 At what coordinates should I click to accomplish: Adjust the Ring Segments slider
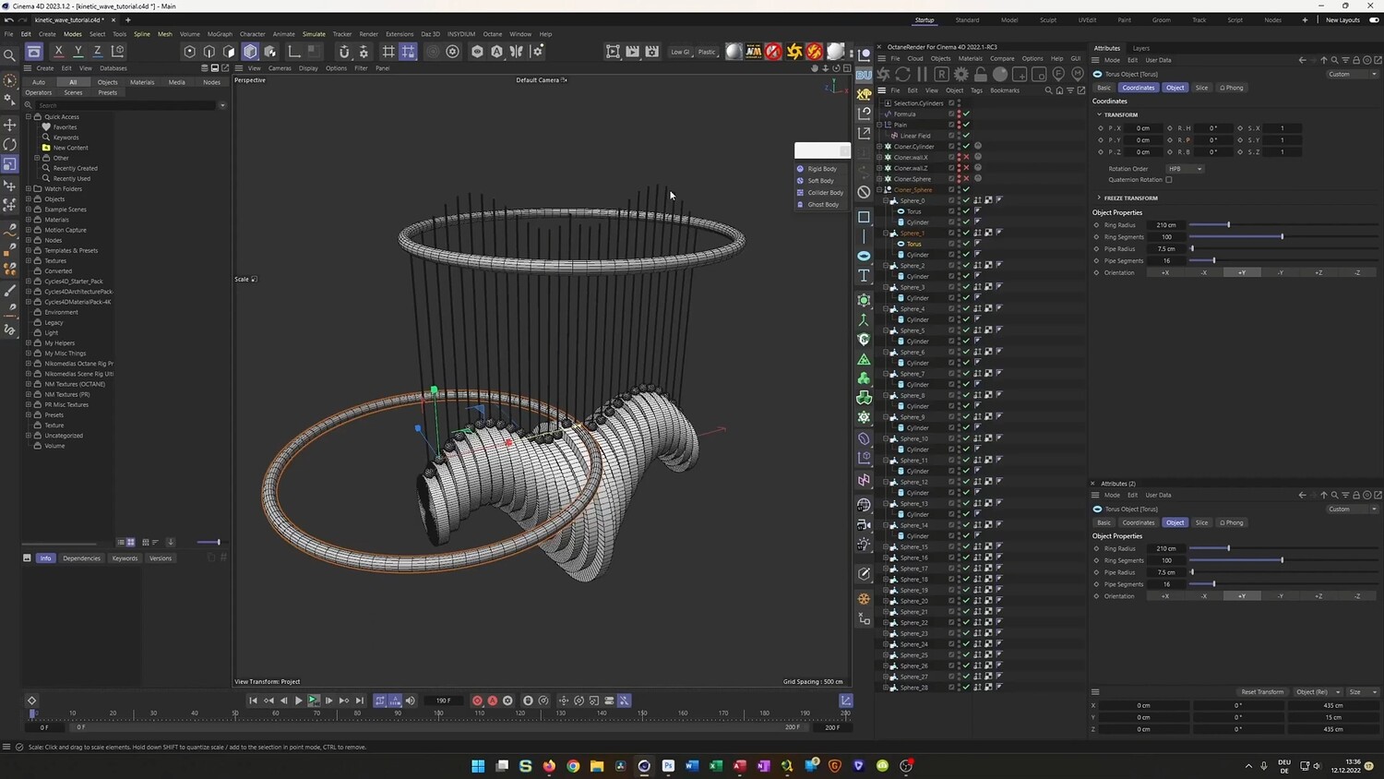click(1283, 237)
